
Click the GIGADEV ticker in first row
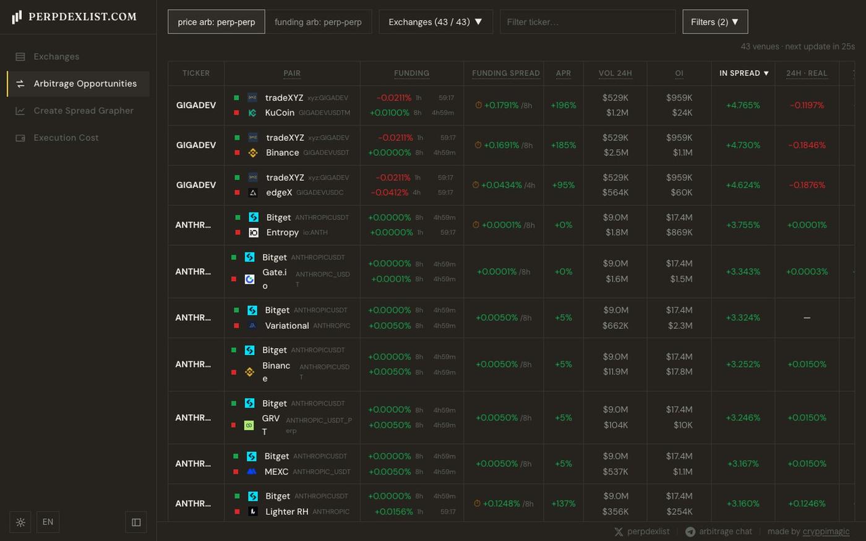[x=196, y=106]
